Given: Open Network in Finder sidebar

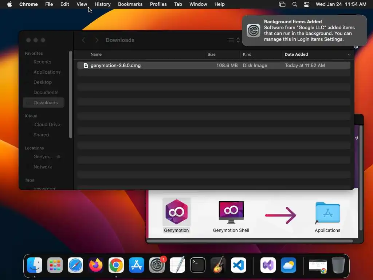Looking at the screenshot, I should click(x=43, y=167).
